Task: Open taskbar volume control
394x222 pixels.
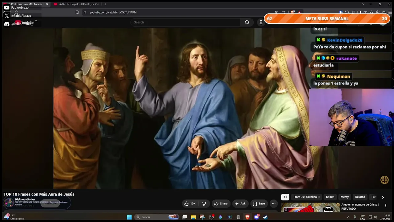Action: click(x=375, y=217)
